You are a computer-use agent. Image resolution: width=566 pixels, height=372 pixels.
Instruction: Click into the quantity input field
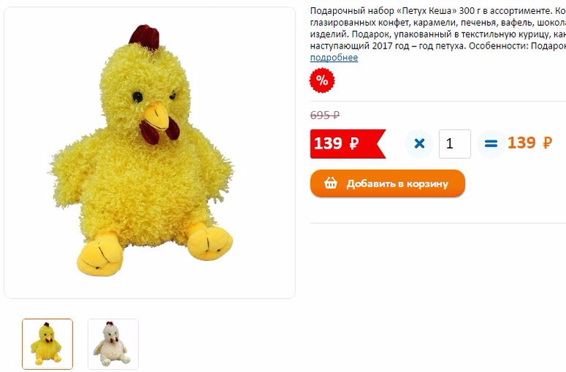click(x=455, y=144)
